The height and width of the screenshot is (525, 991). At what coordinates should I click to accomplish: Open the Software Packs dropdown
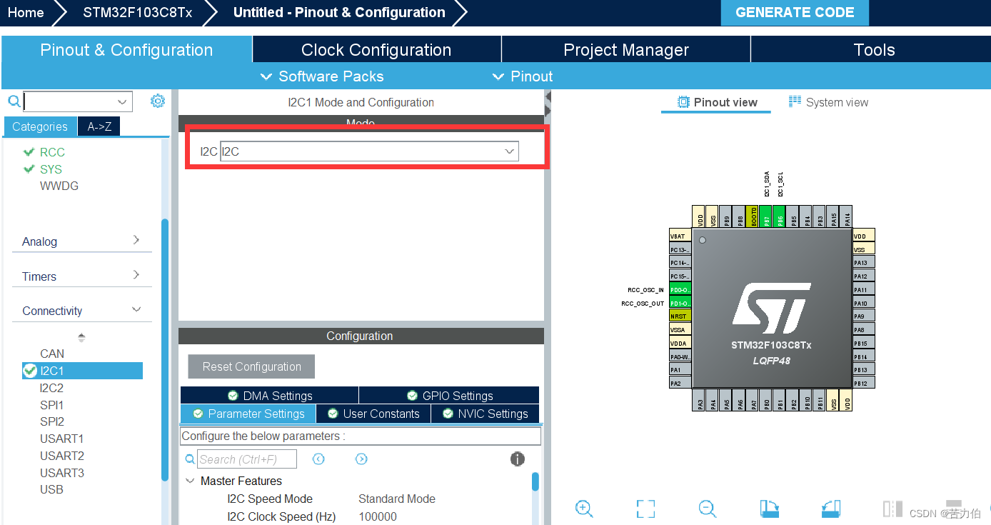click(322, 76)
